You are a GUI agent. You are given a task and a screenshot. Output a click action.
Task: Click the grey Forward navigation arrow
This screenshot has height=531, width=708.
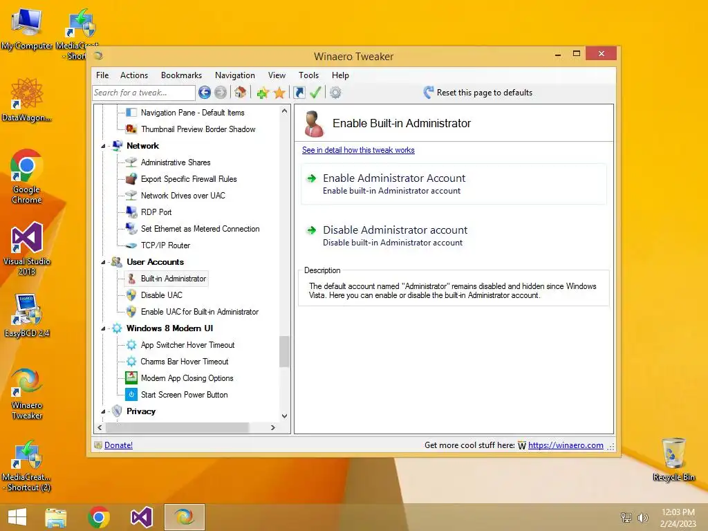tap(221, 93)
